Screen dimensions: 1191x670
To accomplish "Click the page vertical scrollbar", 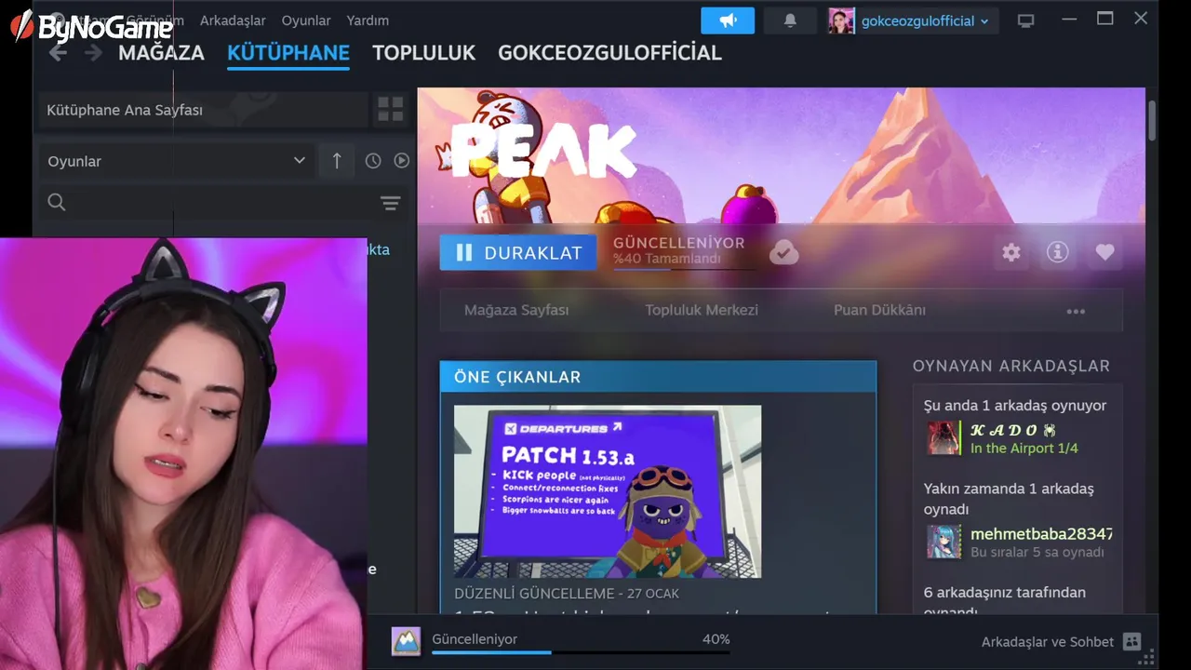I will coord(1152,121).
